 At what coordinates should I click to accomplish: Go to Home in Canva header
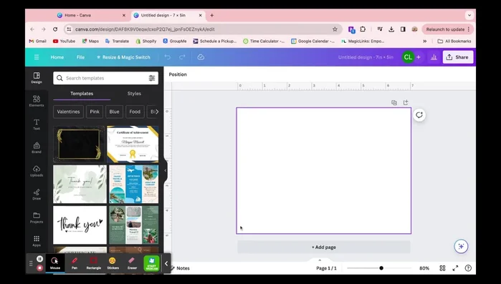57,57
